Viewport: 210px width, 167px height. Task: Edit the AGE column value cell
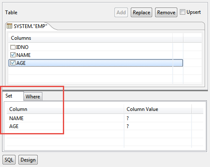point(158,126)
